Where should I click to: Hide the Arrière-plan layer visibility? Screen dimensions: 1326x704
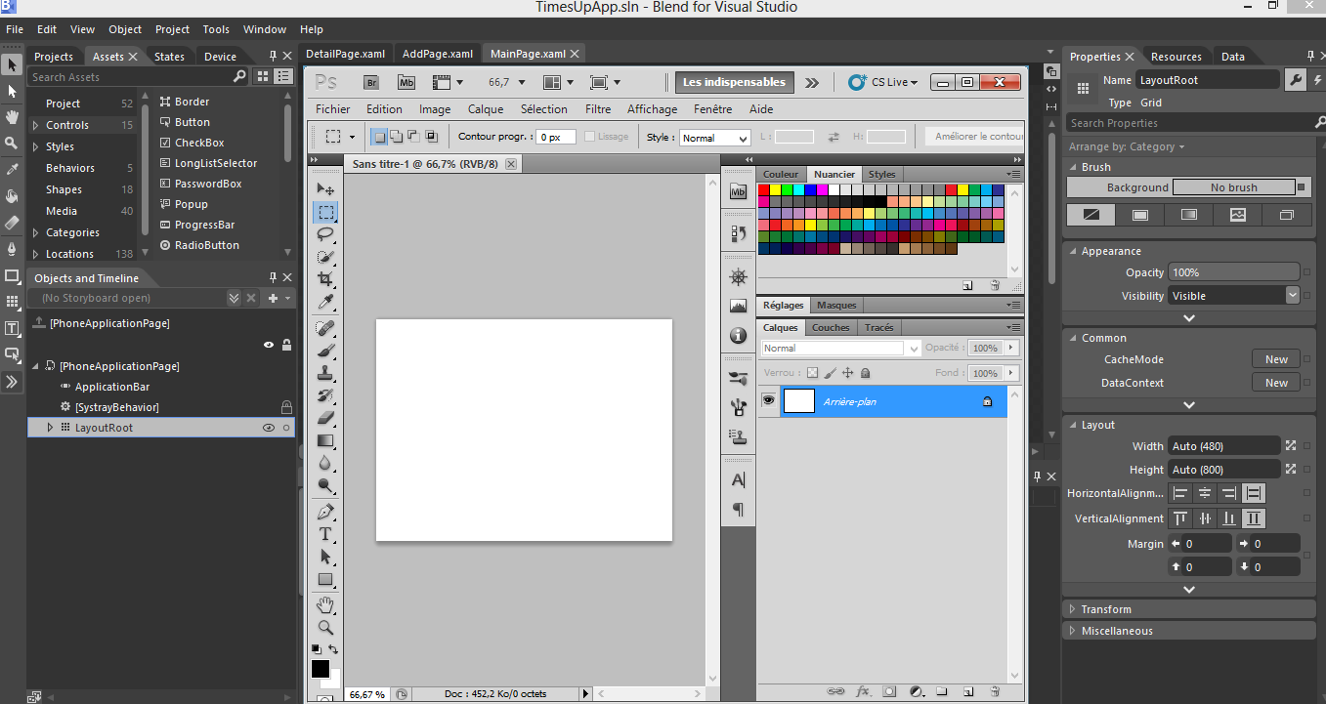pyautogui.click(x=768, y=400)
